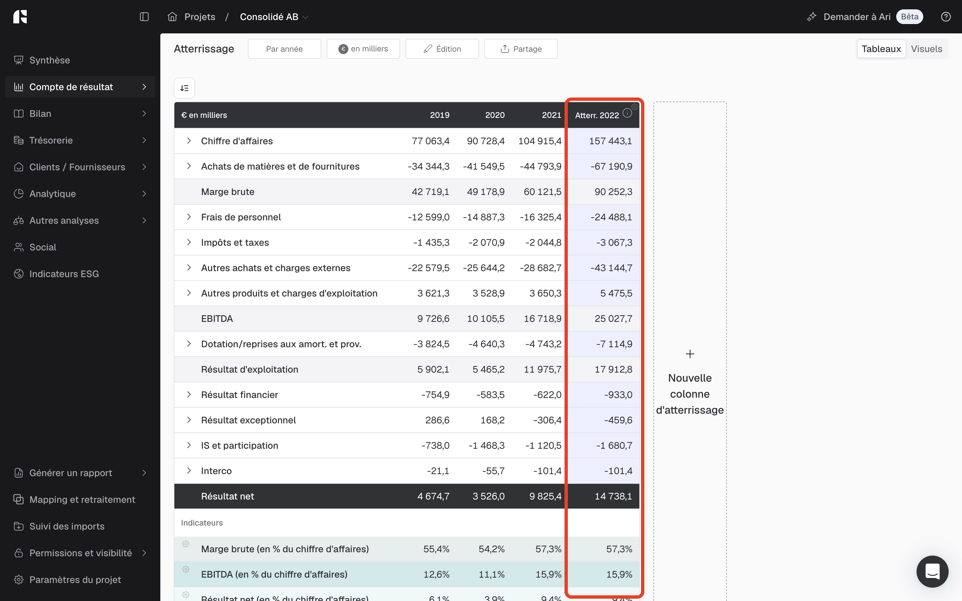Expand the Compte de résultat menu

(144, 87)
